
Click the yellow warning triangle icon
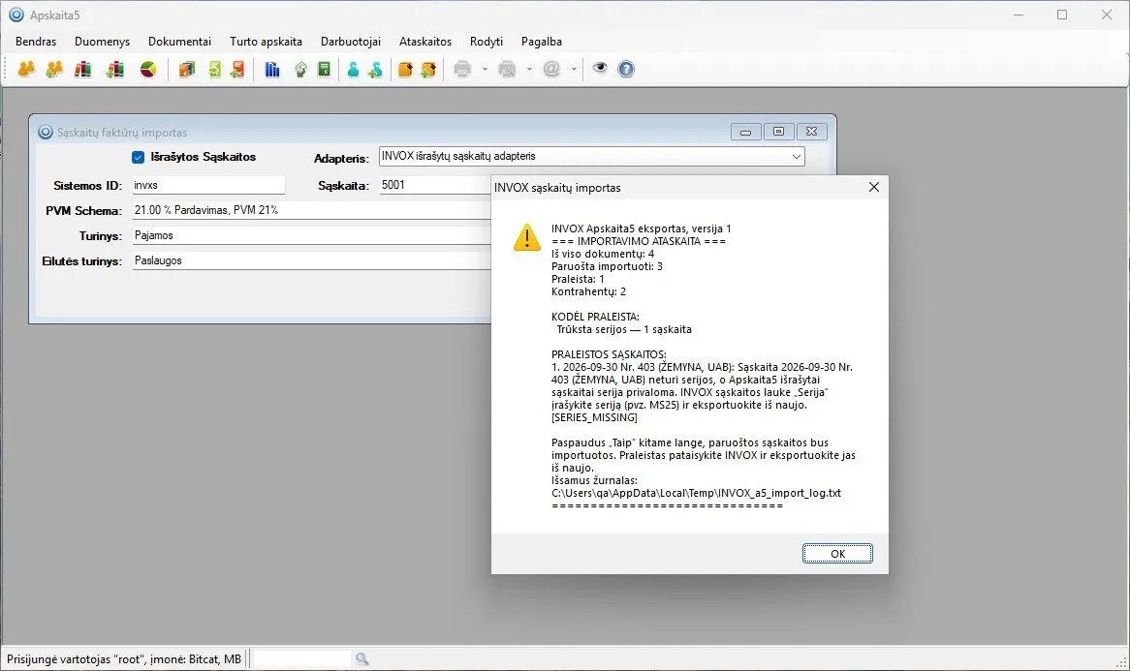click(x=527, y=237)
